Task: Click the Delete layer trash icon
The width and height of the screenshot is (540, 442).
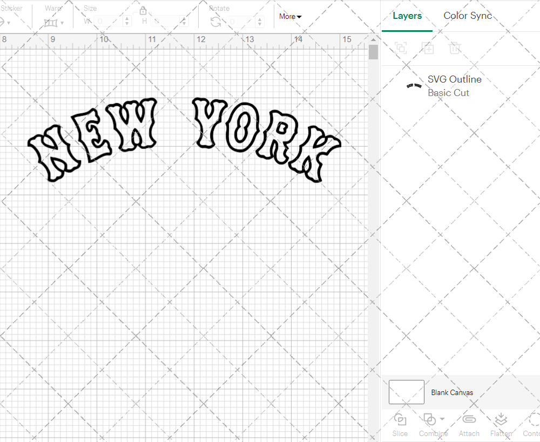Action: (455, 48)
